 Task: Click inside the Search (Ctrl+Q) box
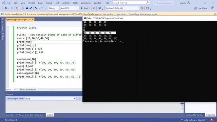tap(131, 3)
